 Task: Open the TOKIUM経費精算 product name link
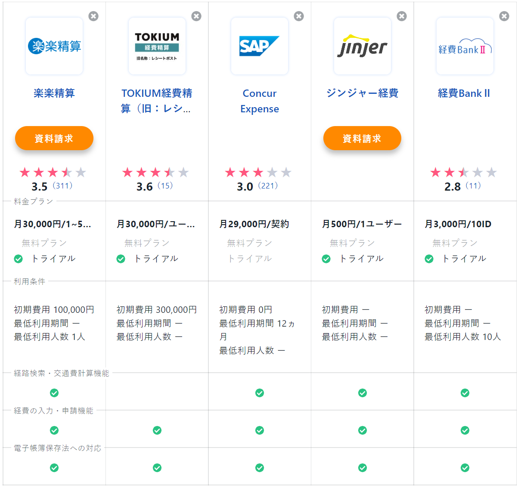click(157, 101)
